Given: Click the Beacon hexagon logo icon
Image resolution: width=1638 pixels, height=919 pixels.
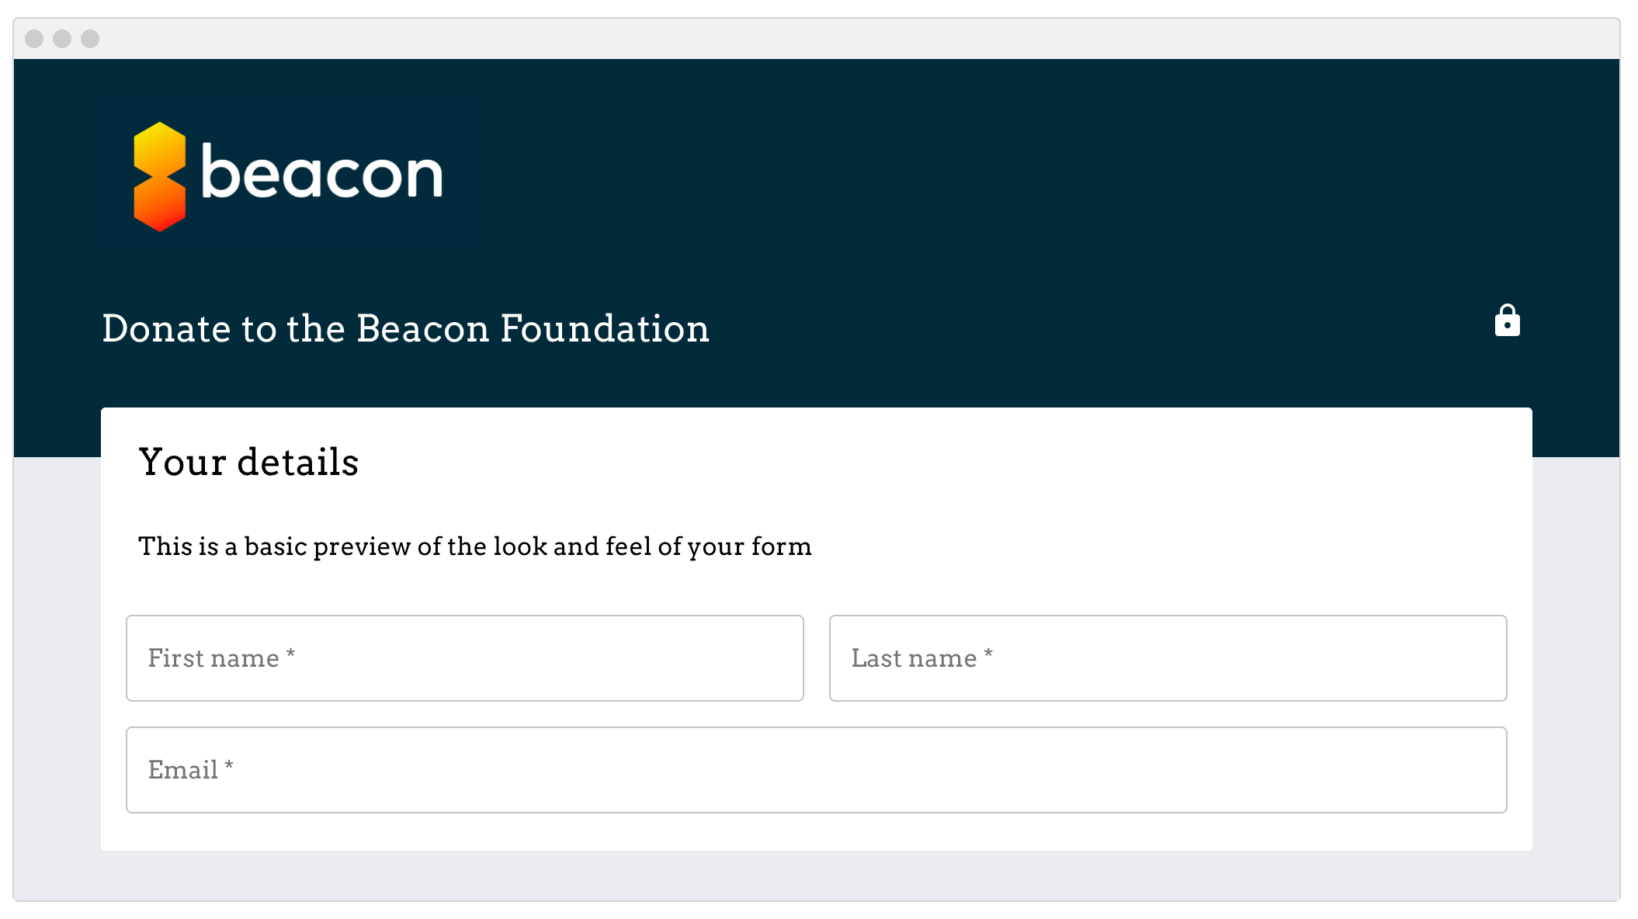Looking at the screenshot, I should click(160, 177).
